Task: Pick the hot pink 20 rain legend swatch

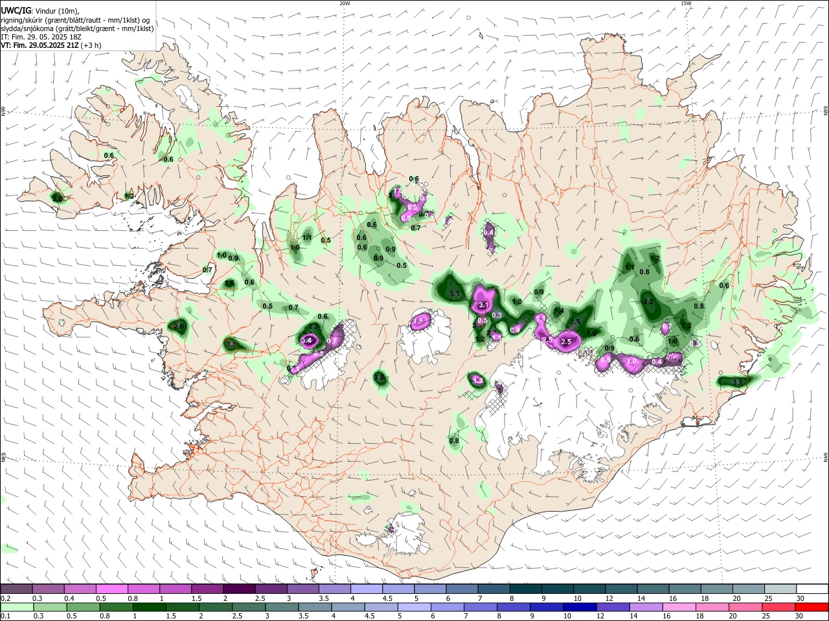Action: [746, 607]
